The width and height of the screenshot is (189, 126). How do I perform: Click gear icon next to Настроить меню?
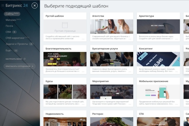click(25, 59)
